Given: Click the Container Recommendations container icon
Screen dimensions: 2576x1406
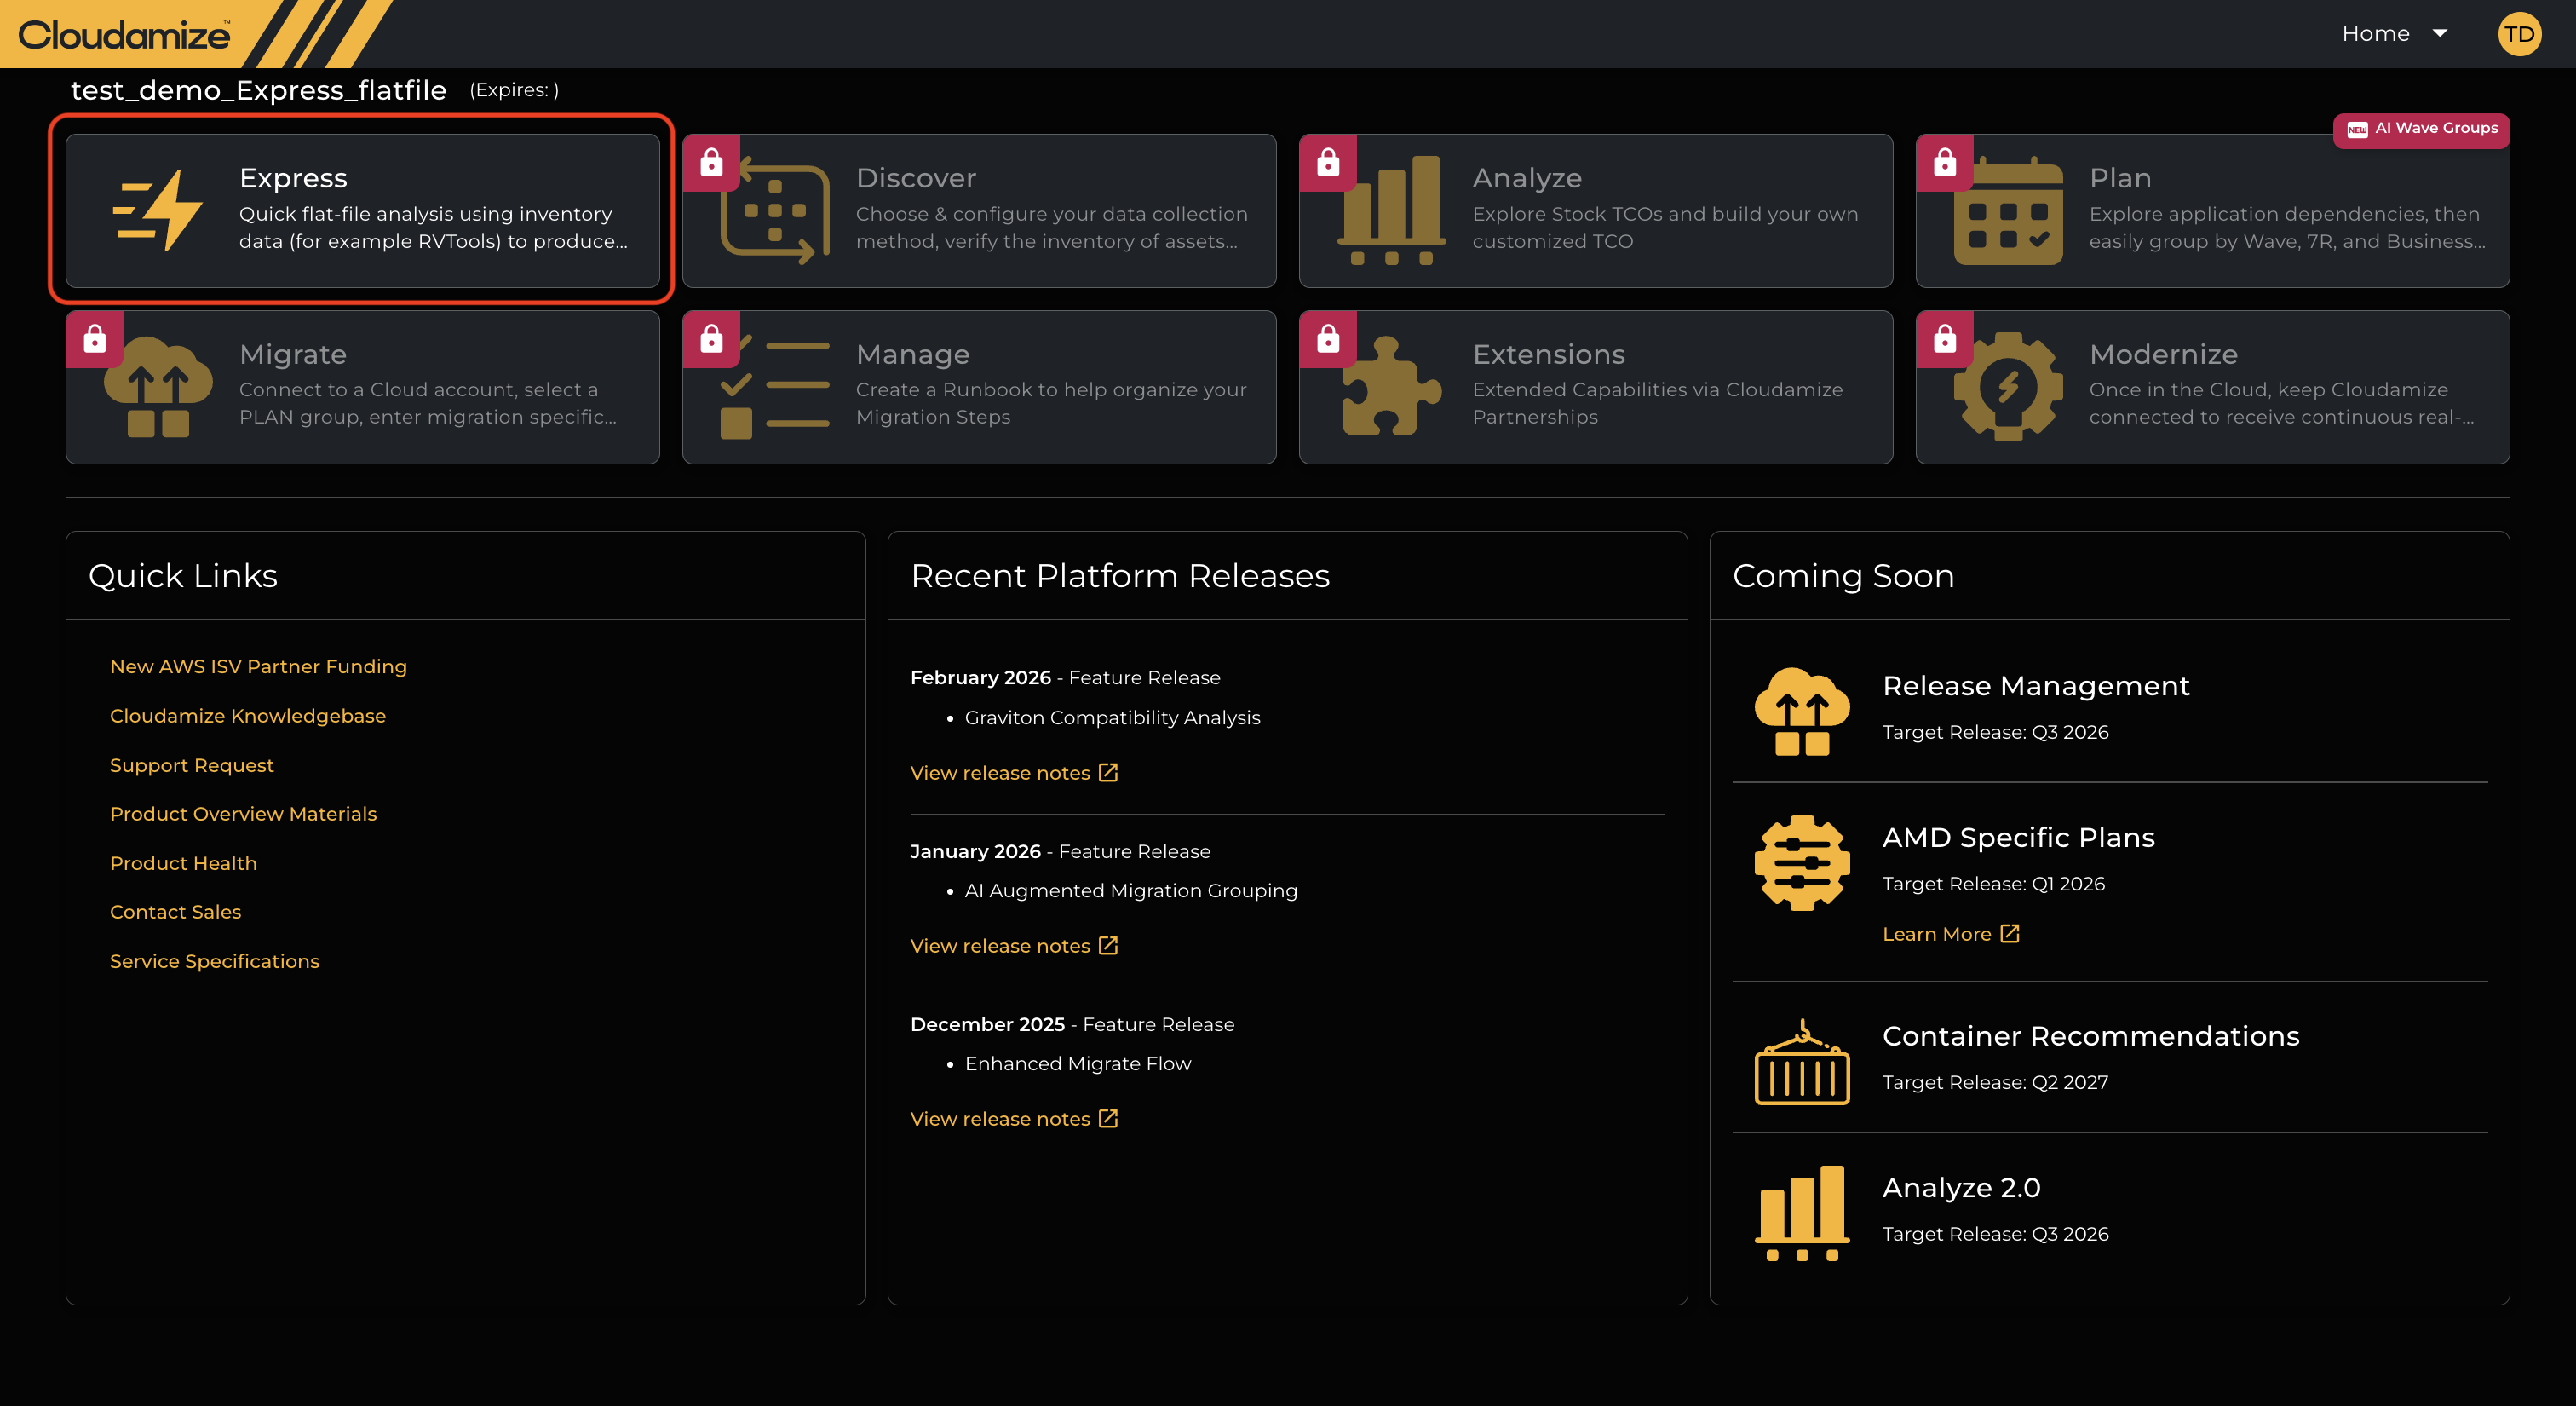Looking at the screenshot, I should (x=1802, y=1062).
